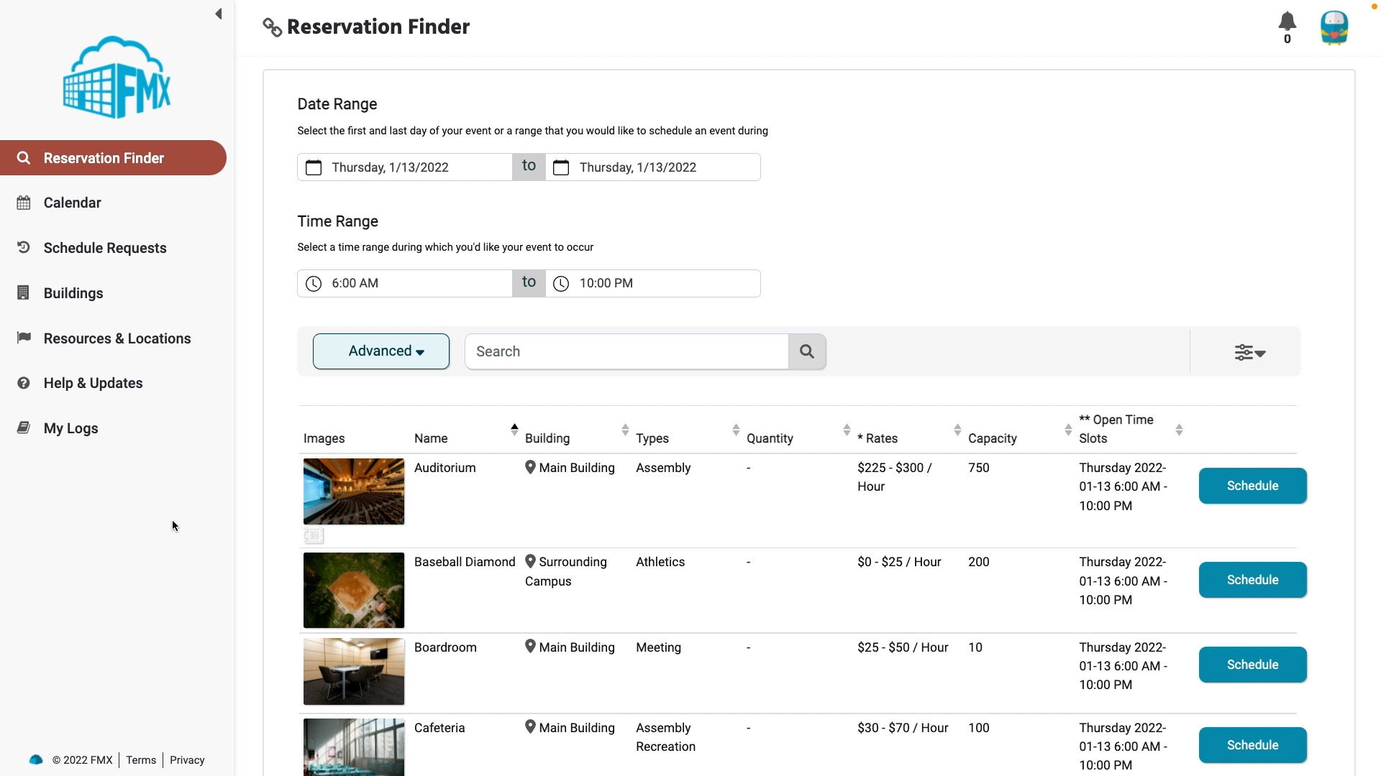
Task: Toggle sorting on the Capacity column
Action: pos(957,430)
